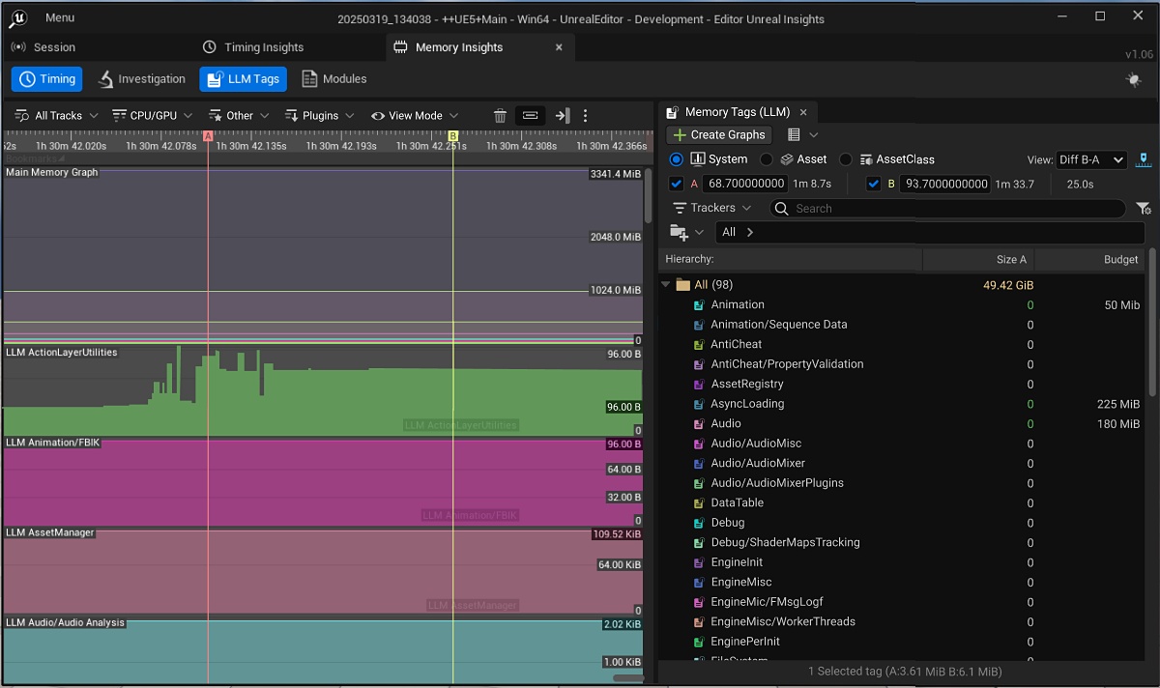Image resolution: width=1160 pixels, height=688 pixels.
Task: Click the AntiCheat tag icon
Action: tap(699, 345)
